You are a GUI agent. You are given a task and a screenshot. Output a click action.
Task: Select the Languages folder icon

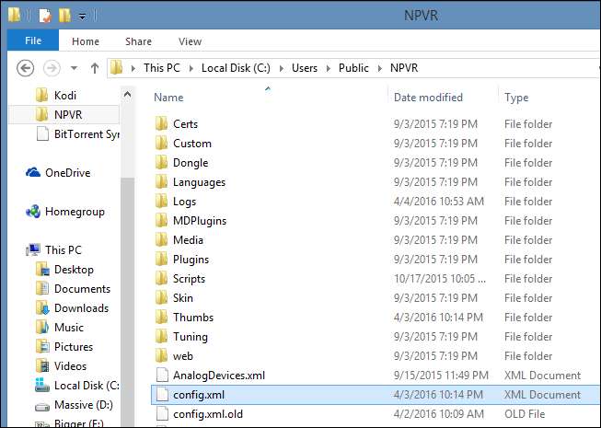161,182
